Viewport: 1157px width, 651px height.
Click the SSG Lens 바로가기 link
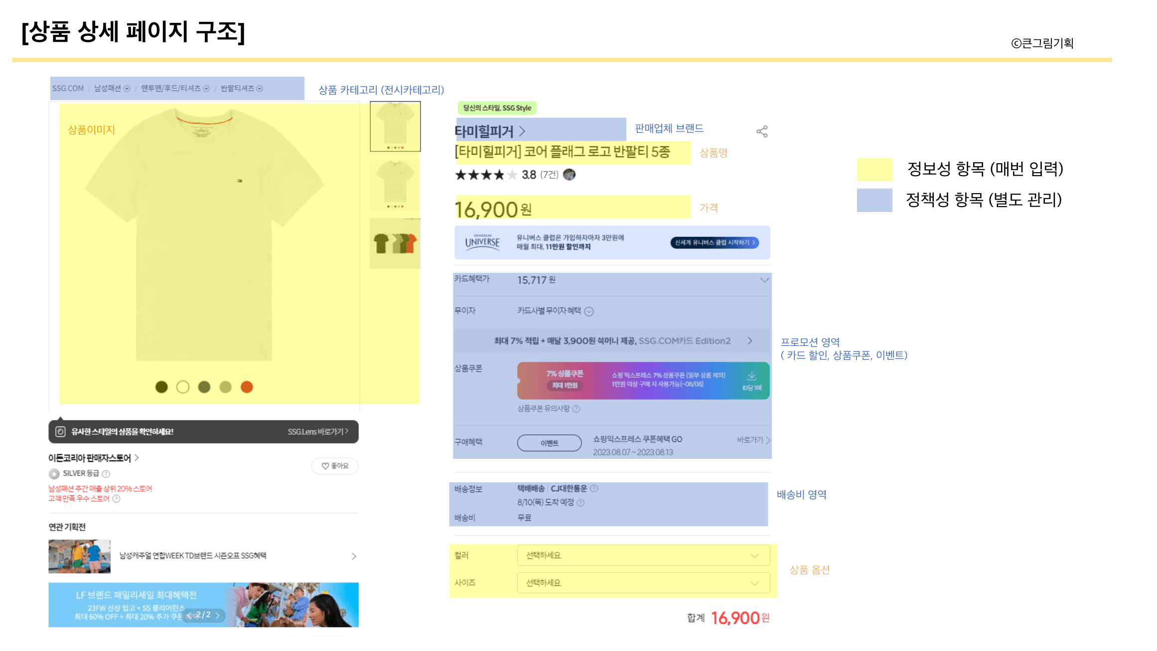tap(318, 432)
